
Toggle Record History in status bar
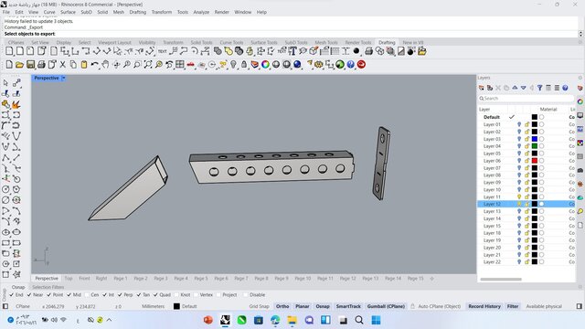coord(484,306)
